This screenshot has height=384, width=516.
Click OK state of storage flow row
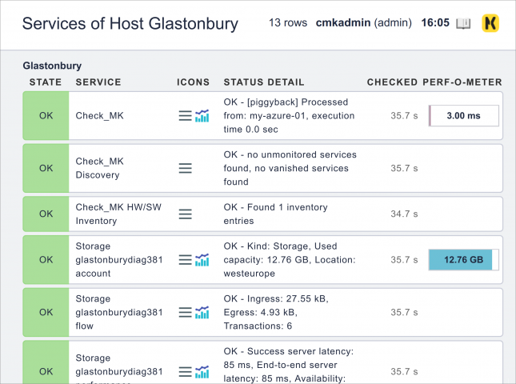[x=46, y=312]
